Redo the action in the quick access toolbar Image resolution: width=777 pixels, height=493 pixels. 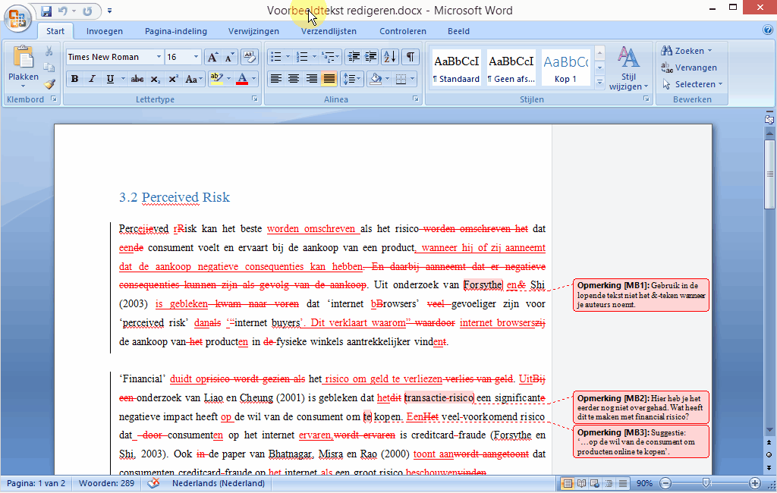[x=87, y=11]
